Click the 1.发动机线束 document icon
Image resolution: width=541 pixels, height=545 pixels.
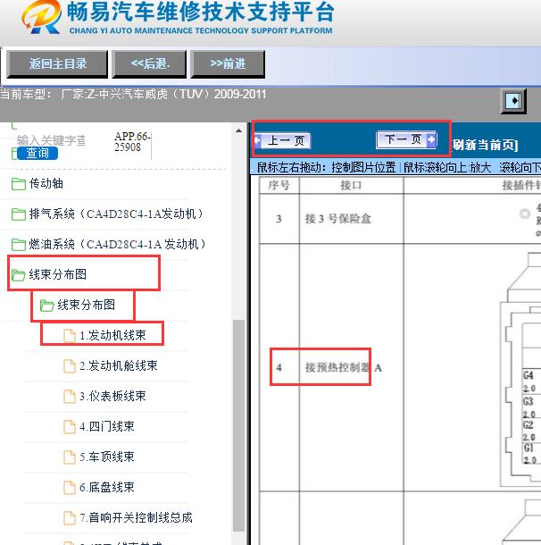click(x=69, y=336)
